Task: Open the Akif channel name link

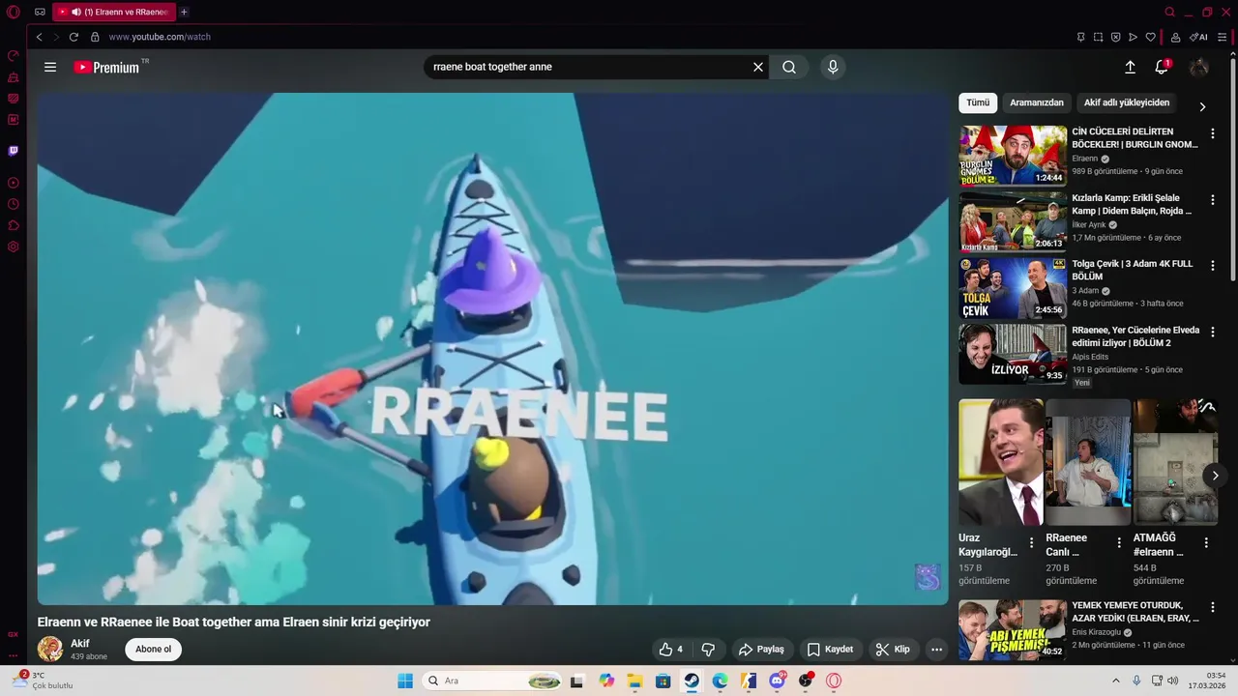Action: tap(79, 644)
